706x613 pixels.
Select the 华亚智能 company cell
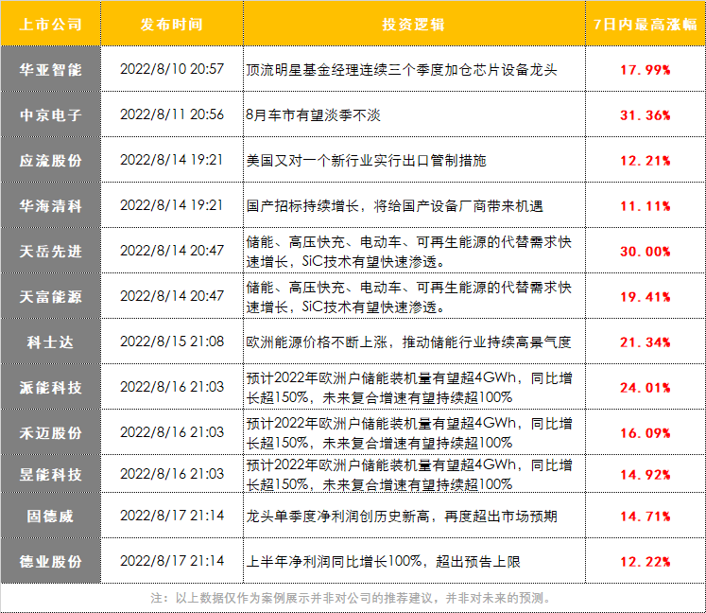tap(50, 69)
